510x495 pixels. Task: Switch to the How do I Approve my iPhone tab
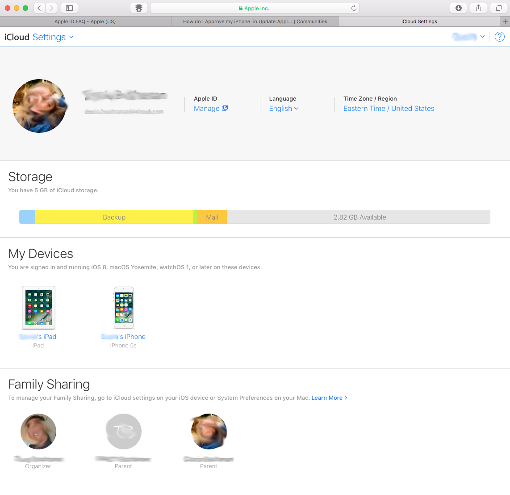pos(255,21)
